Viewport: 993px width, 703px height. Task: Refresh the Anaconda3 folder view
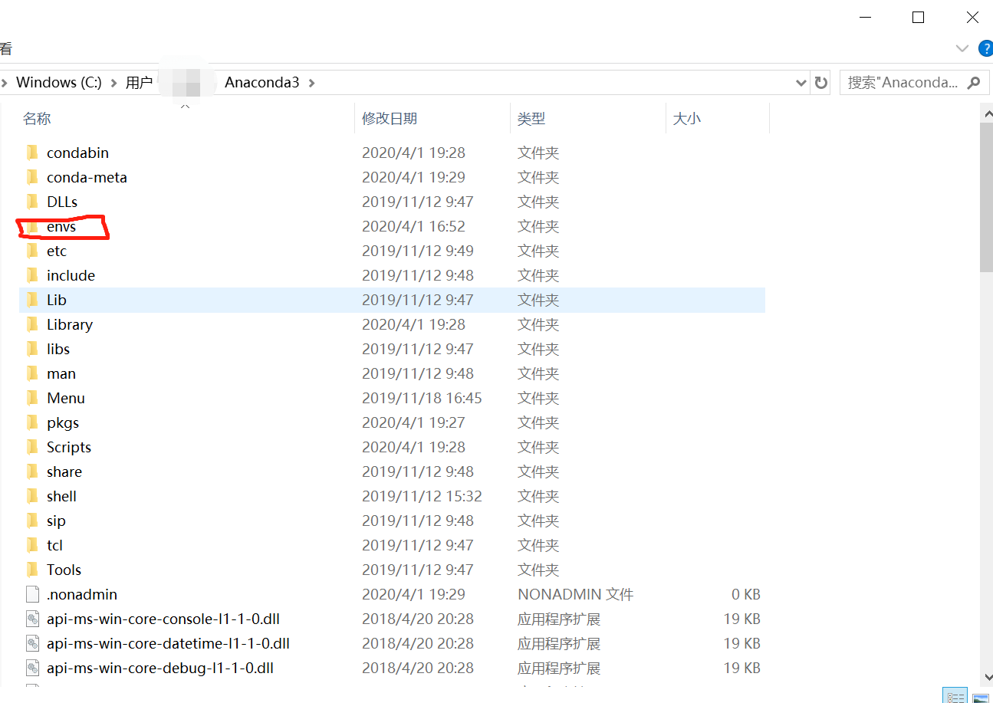tap(821, 82)
